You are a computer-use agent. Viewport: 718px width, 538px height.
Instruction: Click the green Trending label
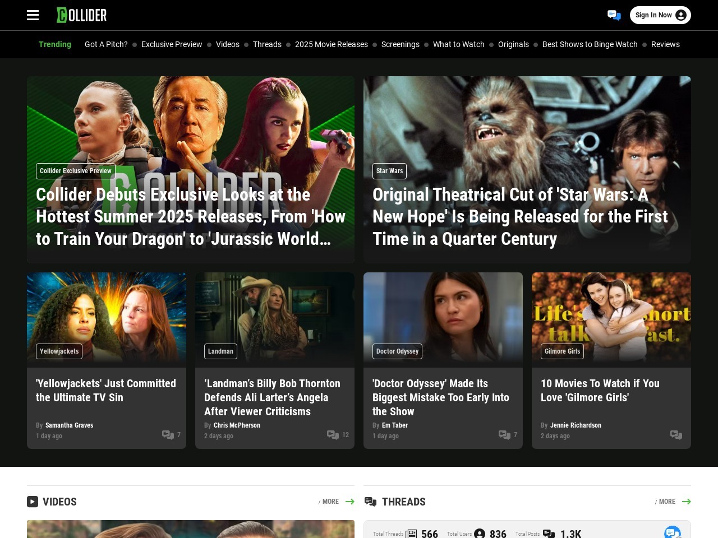(55, 44)
